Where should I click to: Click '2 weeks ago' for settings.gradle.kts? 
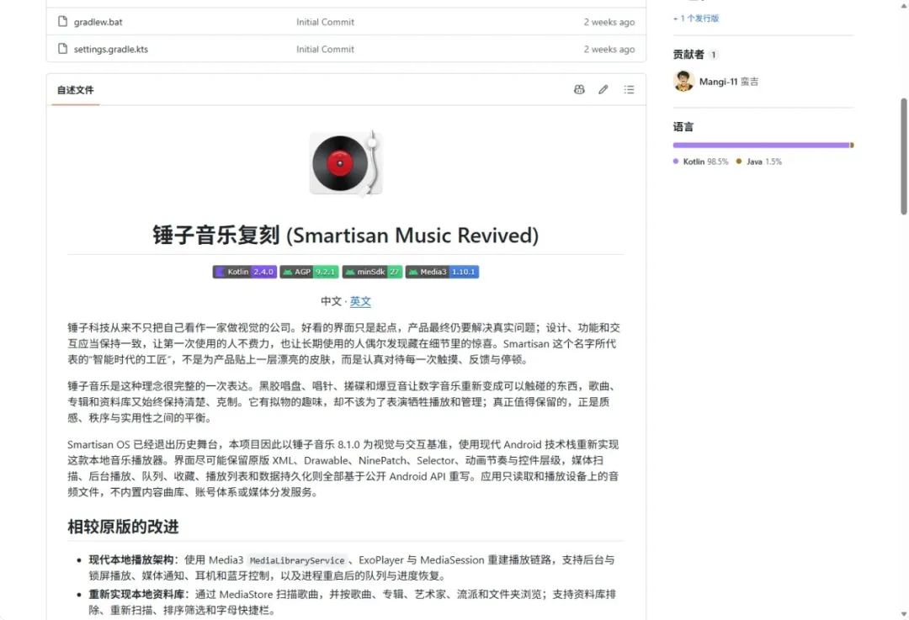coord(609,50)
